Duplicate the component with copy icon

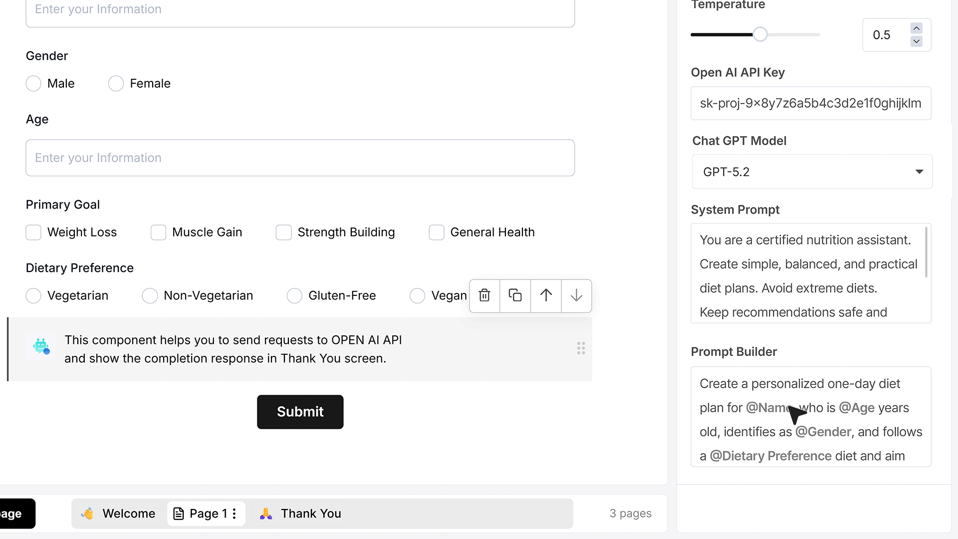(515, 295)
